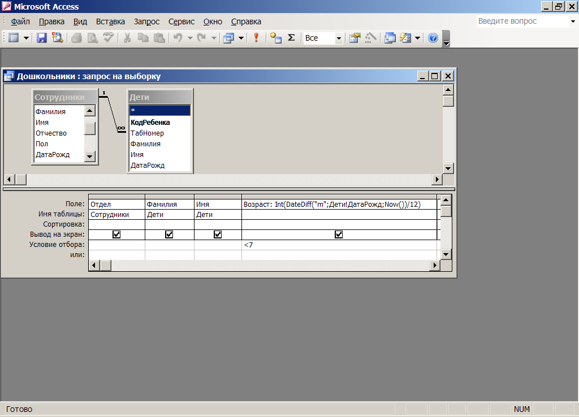Viewport: 579px width, 417px height.
Task: Expand the help question box dropdown arrow
Action: coord(573,21)
